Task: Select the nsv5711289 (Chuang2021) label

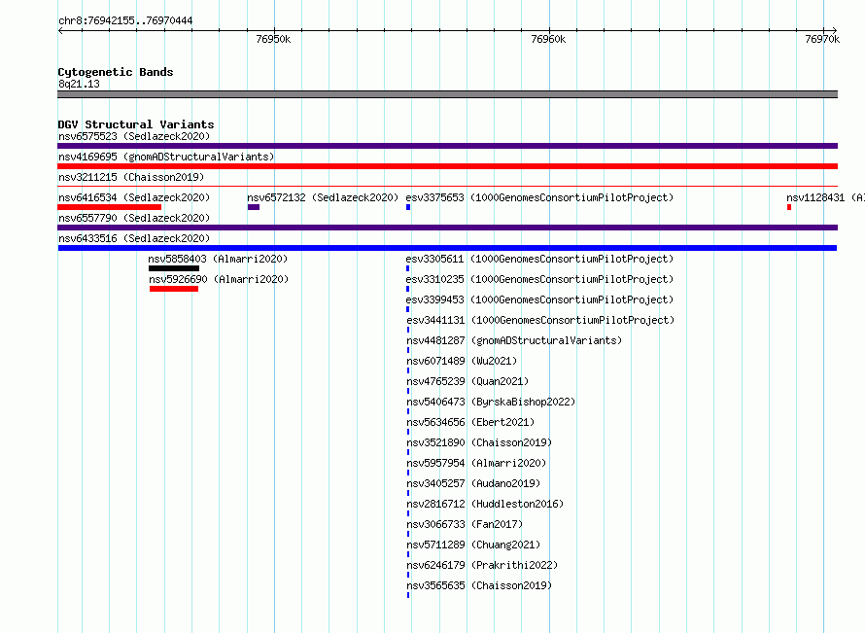Action: pos(473,545)
